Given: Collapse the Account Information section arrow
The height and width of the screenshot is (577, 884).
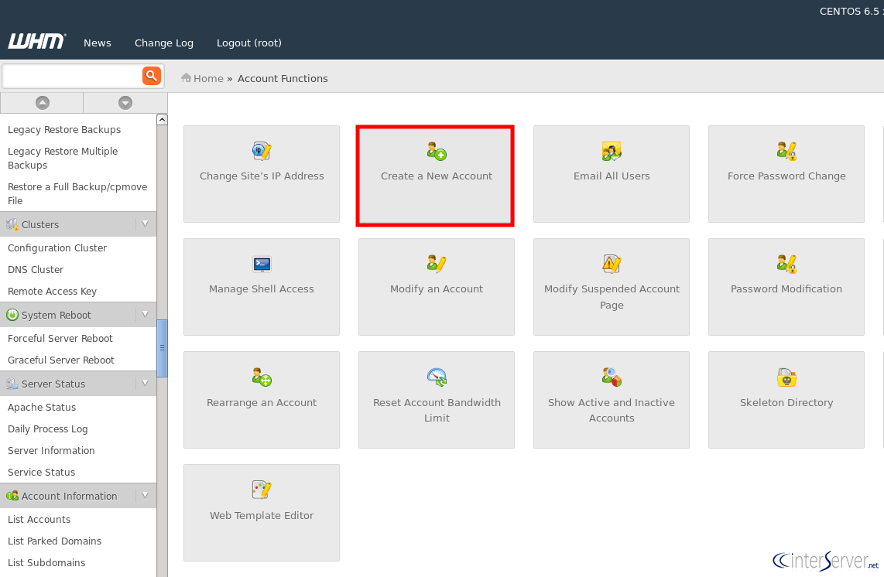Looking at the screenshot, I should pos(145,495).
